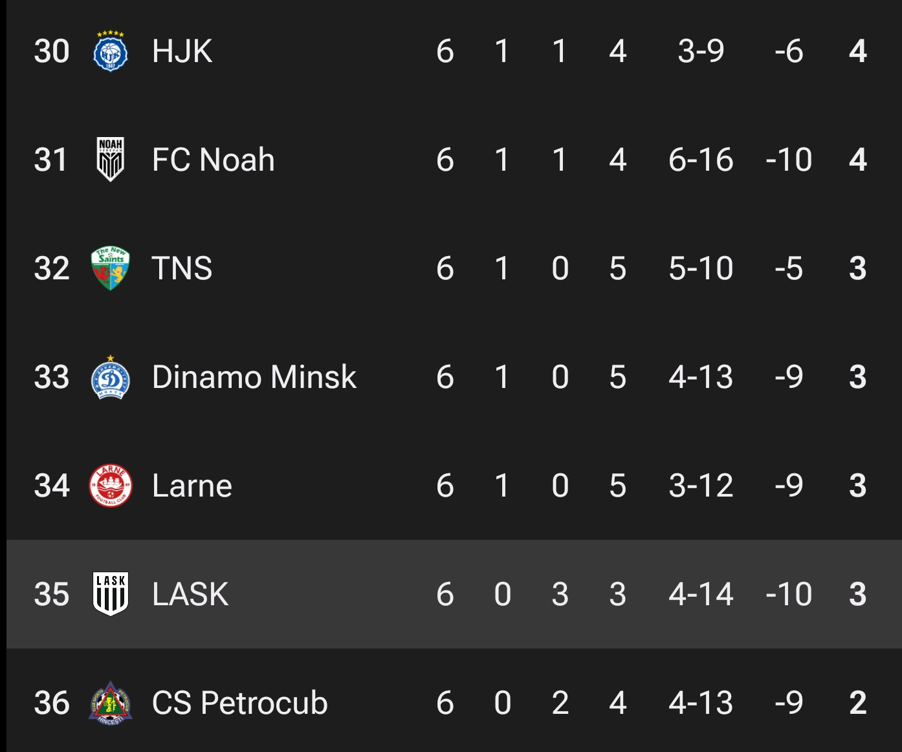Click the rank 30 position number
Viewport: 902px width, 752px height.
52,51
